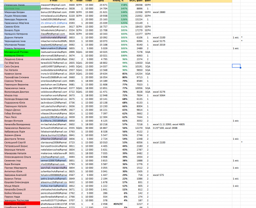The image size is (256, 208).
Task: Click the name Павлишин Вероніка
Action: 22,84
